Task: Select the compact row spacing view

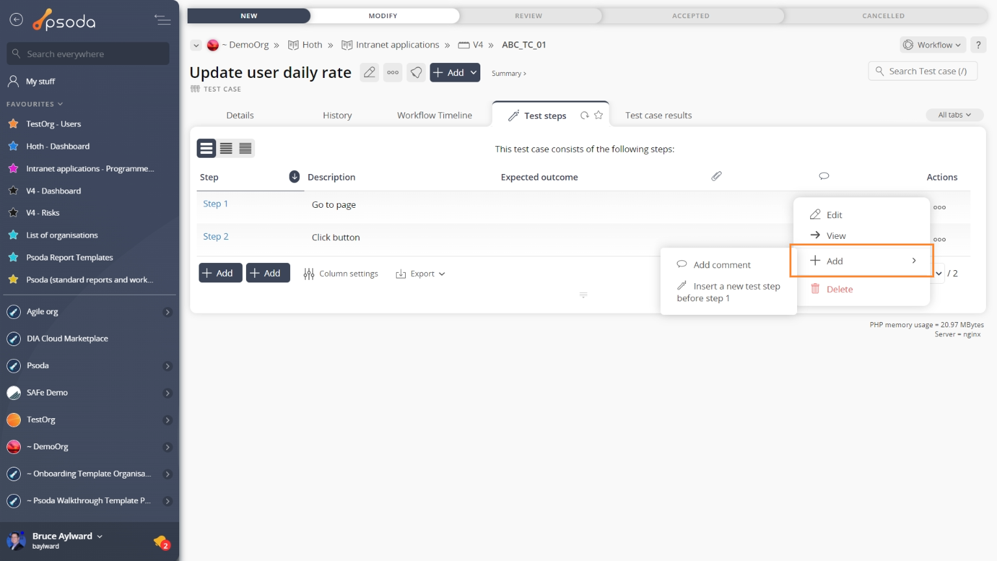Action: (x=245, y=149)
